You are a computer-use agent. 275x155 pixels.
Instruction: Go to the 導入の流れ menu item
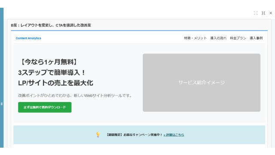(218, 38)
